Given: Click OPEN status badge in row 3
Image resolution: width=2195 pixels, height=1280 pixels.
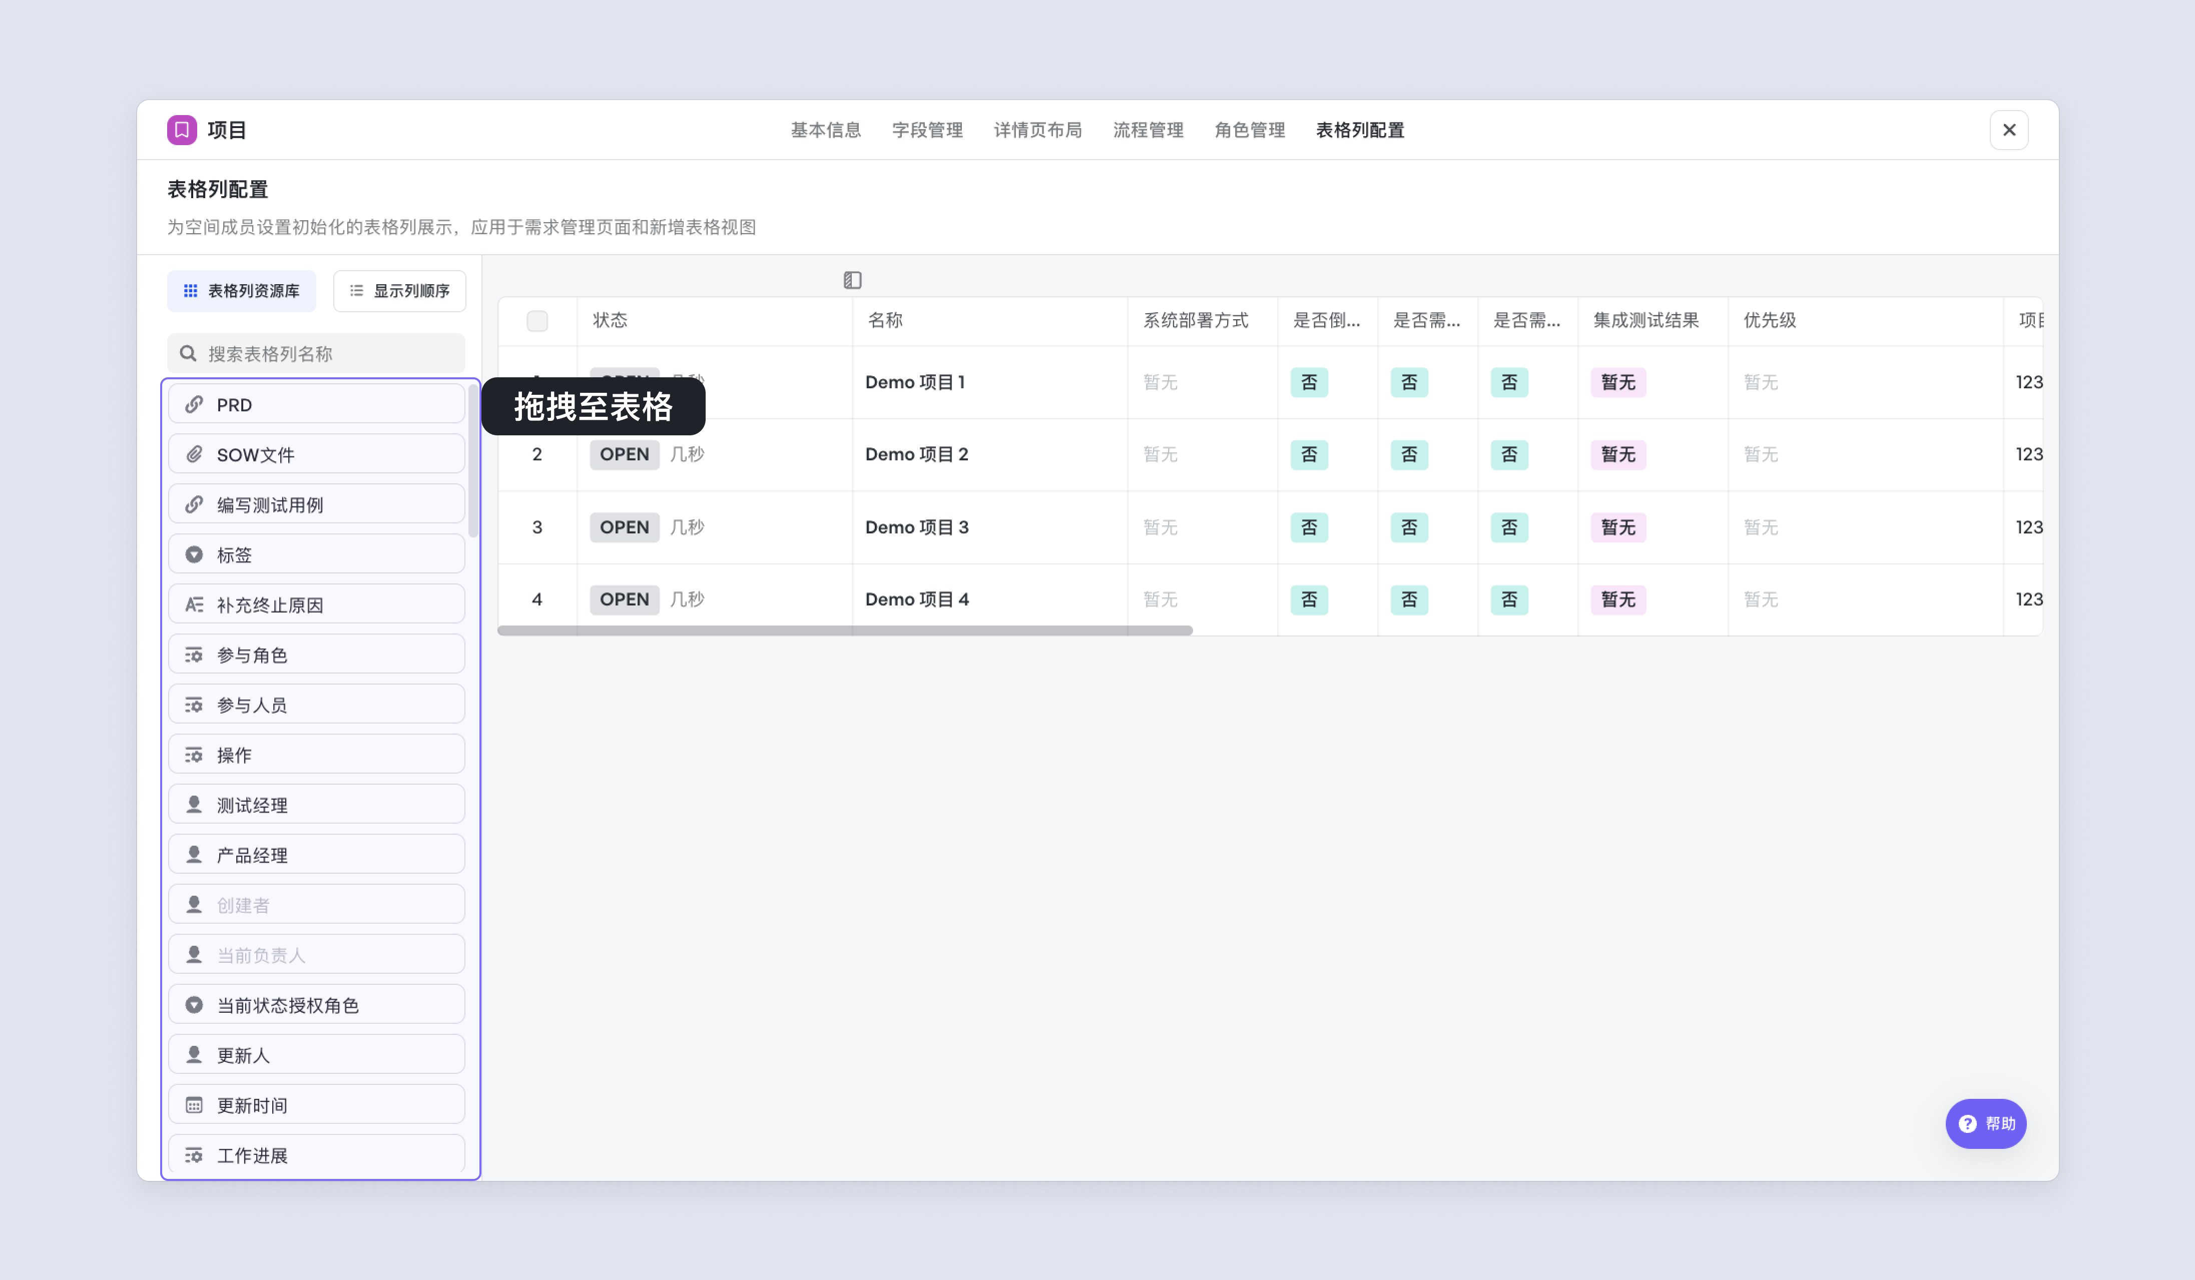Looking at the screenshot, I should [625, 527].
